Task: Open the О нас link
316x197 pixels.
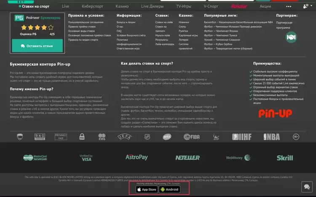Action: 120,27
